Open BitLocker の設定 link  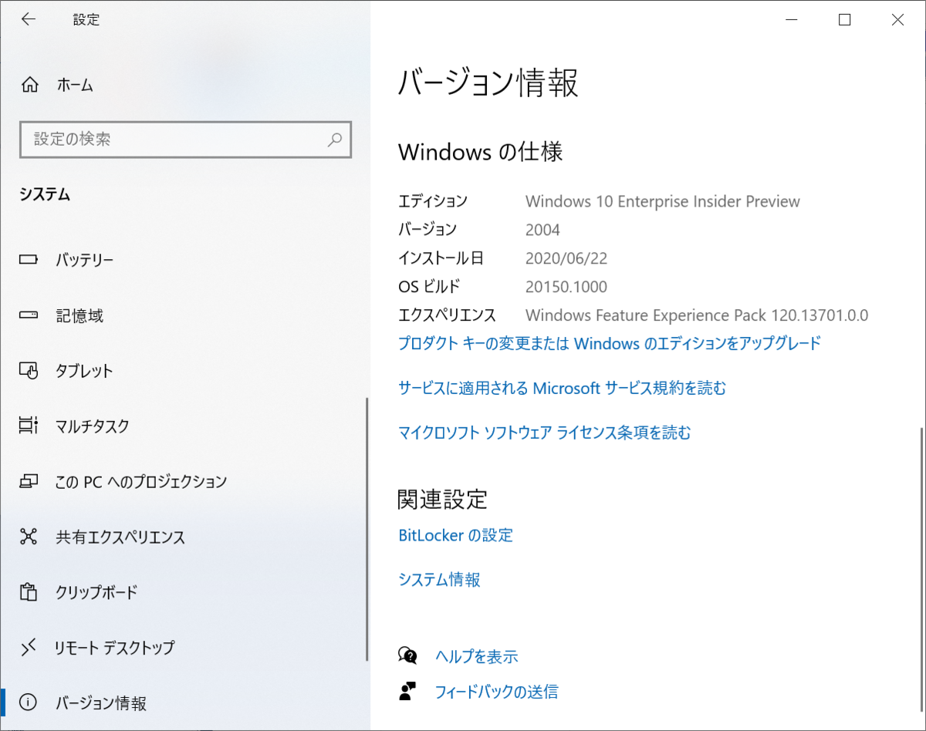click(x=455, y=535)
